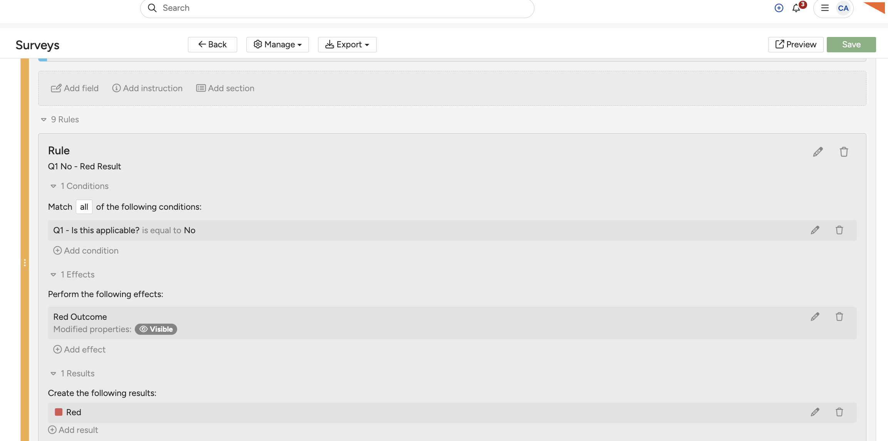Delete the Q1 is equal to No condition

pos(839,230)
